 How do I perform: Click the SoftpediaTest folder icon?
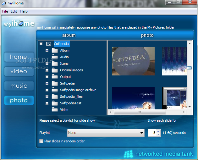[x=55, y=103]
